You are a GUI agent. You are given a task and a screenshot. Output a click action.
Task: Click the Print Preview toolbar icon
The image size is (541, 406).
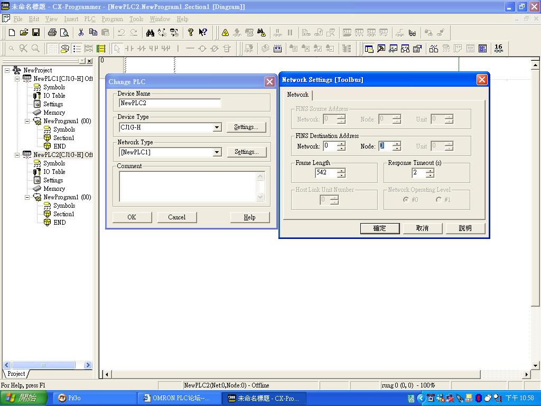(64, 32)
